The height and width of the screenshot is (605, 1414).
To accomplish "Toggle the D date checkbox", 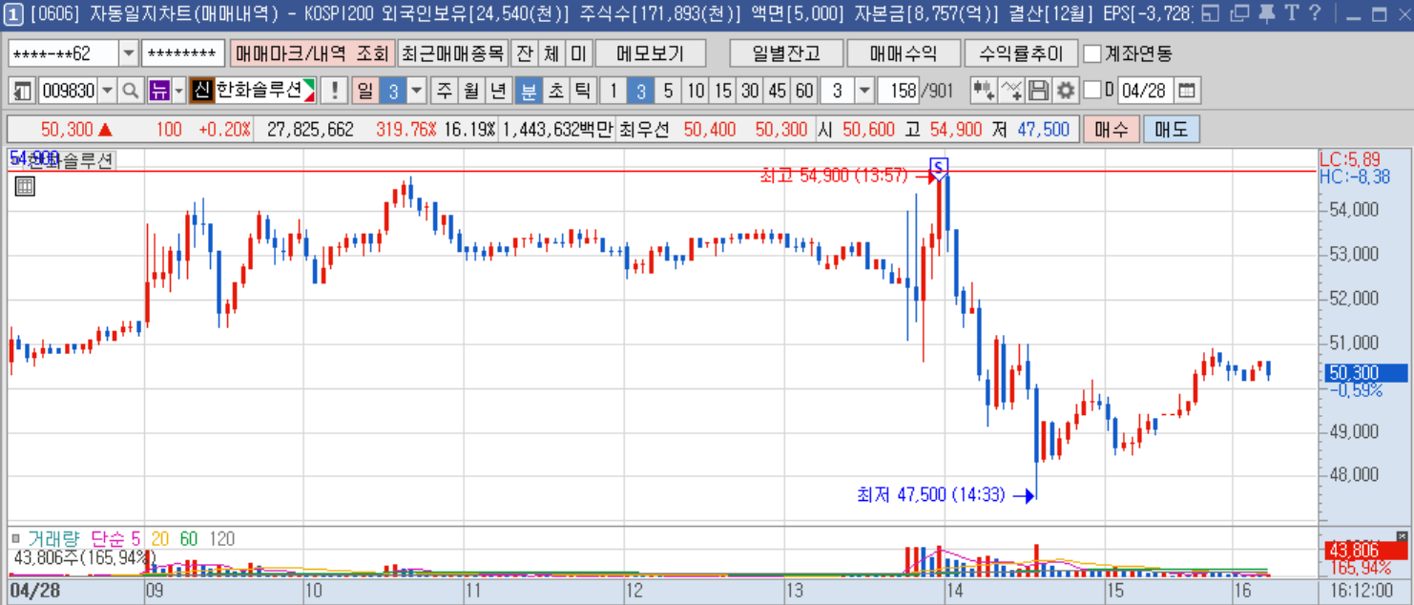I will 1093,91.
